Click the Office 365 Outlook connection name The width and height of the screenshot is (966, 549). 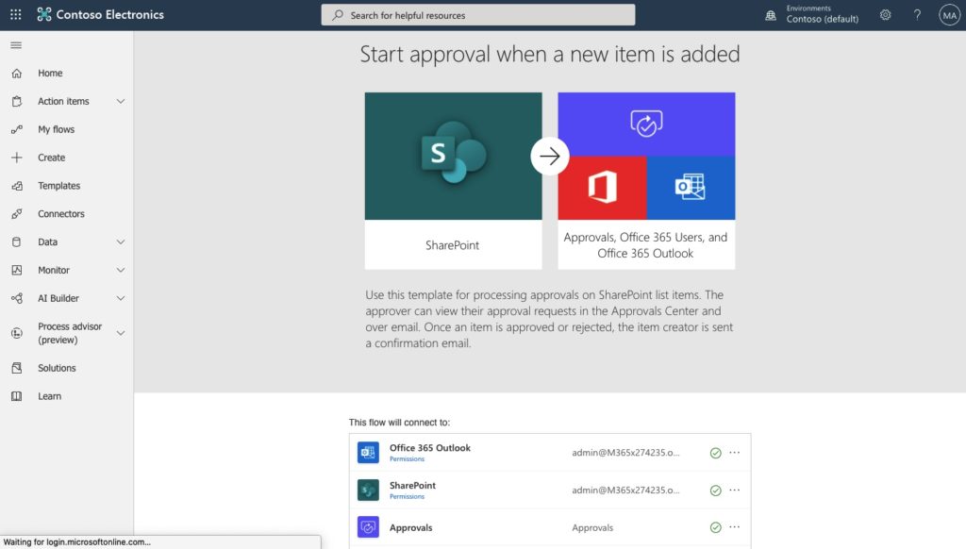[430, 448]
